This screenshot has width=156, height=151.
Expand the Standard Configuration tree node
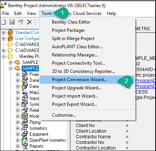click(x=3, y=33)
